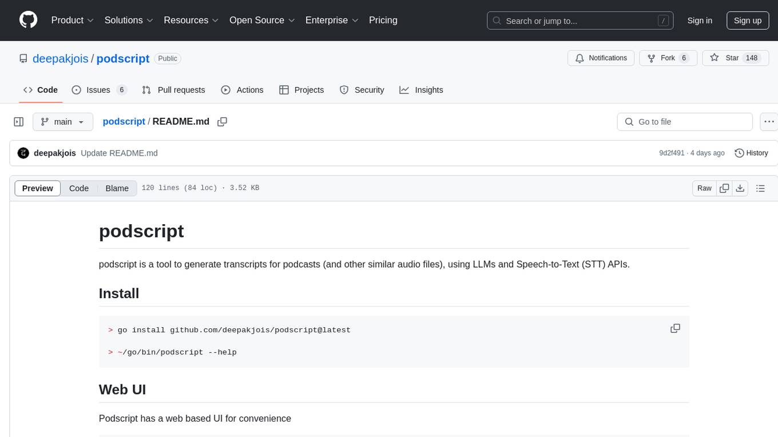Click the Public visibility label

click(x=168, y=58)
